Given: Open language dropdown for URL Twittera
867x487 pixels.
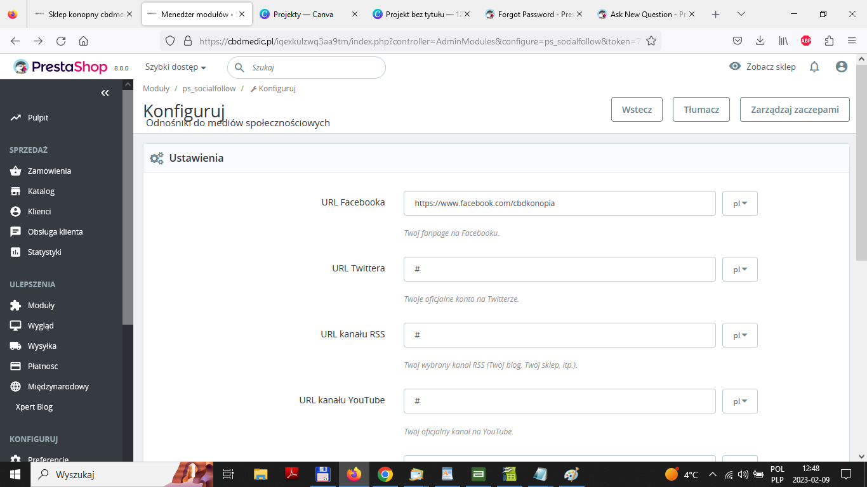Looking at the screenshot, I should 740,269.
